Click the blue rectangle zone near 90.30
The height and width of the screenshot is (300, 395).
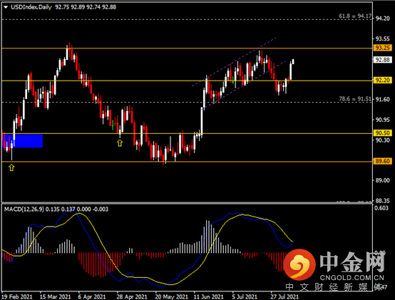[22, 140]
